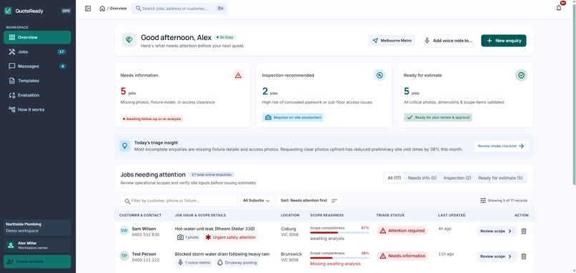The width and height of the screenshot is (576, 273).
Task: Click Blocked storm water drain following heavy rain
Action: coord(222,254)
